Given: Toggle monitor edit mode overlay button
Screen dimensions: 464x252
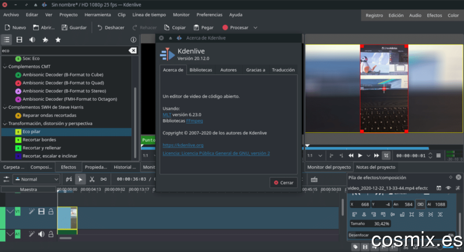Looking at the screenshot, I should [x=386, y=155].
